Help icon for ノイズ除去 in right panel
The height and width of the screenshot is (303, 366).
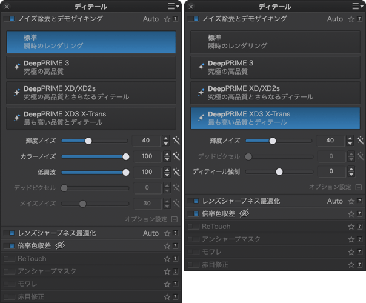pyautogui.click(x=359, y=19)
